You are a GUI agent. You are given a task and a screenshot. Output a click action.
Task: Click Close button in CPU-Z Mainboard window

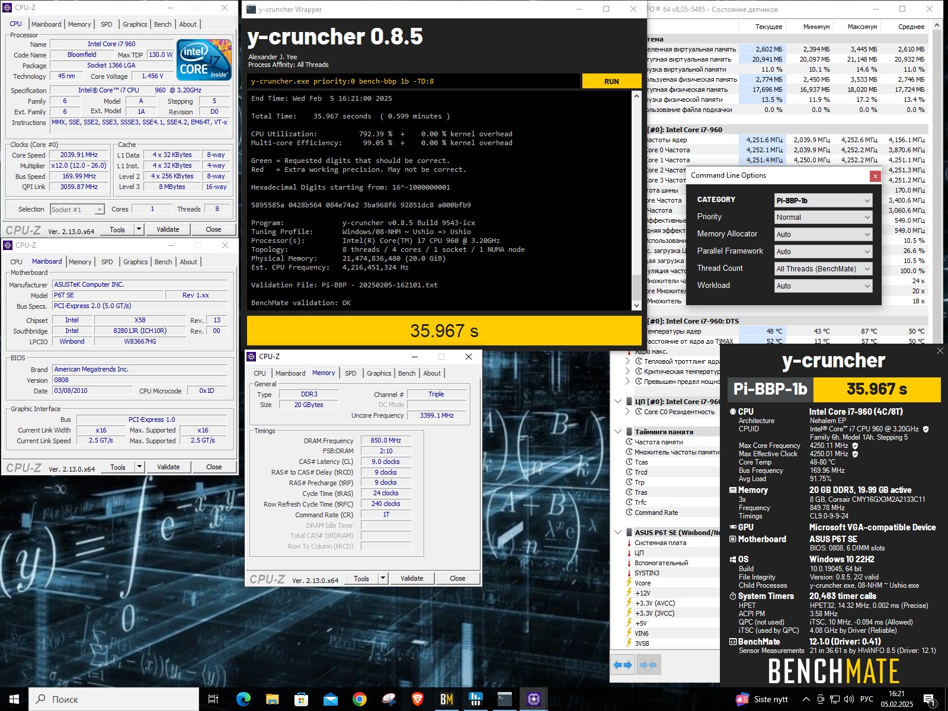coord(214,467)
